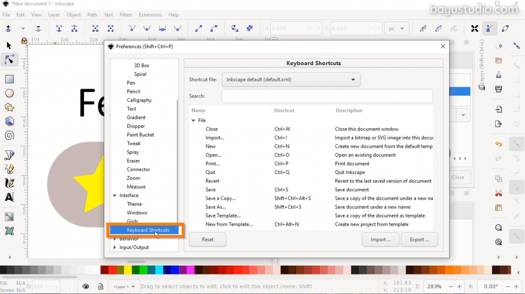
Task: Select the Windows preferences tree item
Action: [136, 212]
